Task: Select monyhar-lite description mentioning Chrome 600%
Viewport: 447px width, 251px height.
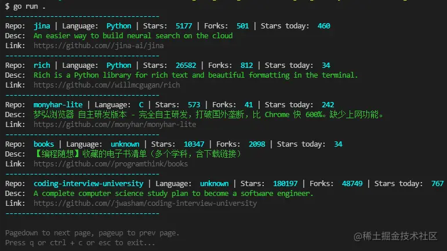Action: point(208,115)
